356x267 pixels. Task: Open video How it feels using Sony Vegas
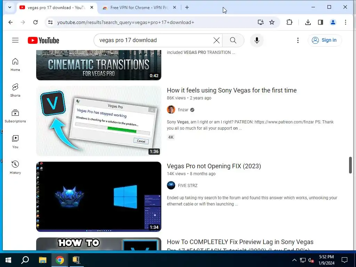tap(232, 90)
